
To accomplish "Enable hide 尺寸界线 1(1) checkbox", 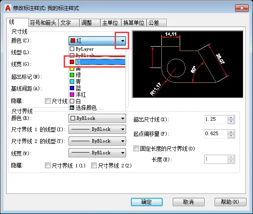I will point(48,166).
